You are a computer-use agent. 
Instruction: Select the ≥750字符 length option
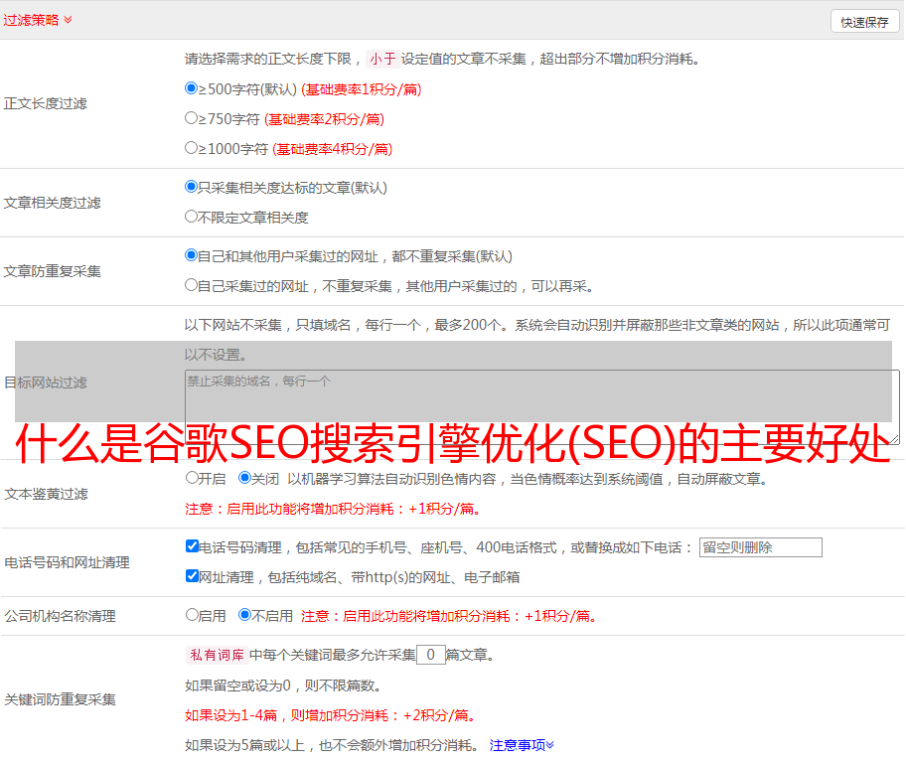pyautogui.click(x=192, y=118)
